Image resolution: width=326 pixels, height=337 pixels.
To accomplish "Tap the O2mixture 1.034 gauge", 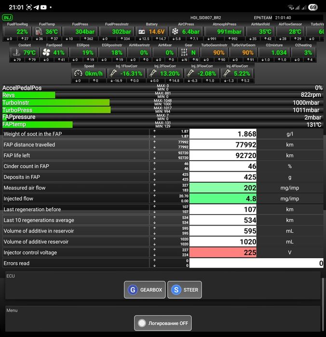I will click(x=274, y=53).
